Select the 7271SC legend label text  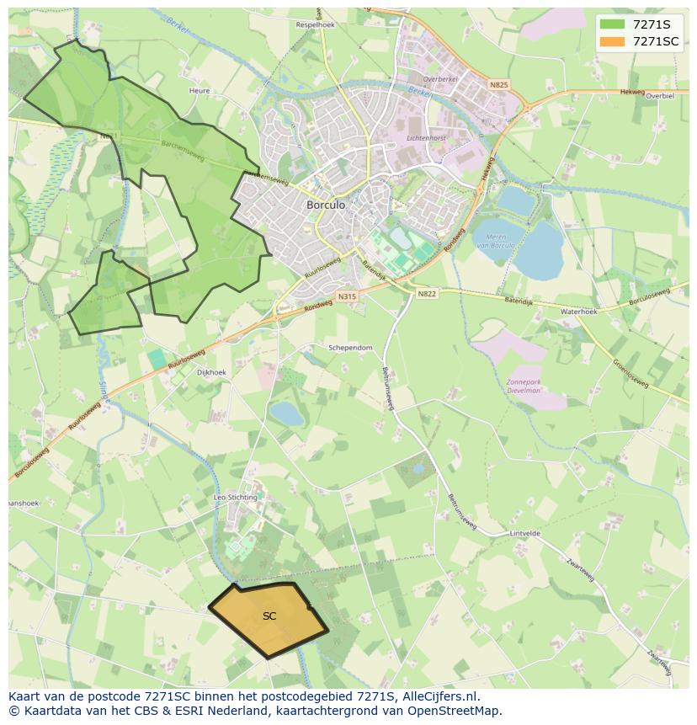[656, 41]
